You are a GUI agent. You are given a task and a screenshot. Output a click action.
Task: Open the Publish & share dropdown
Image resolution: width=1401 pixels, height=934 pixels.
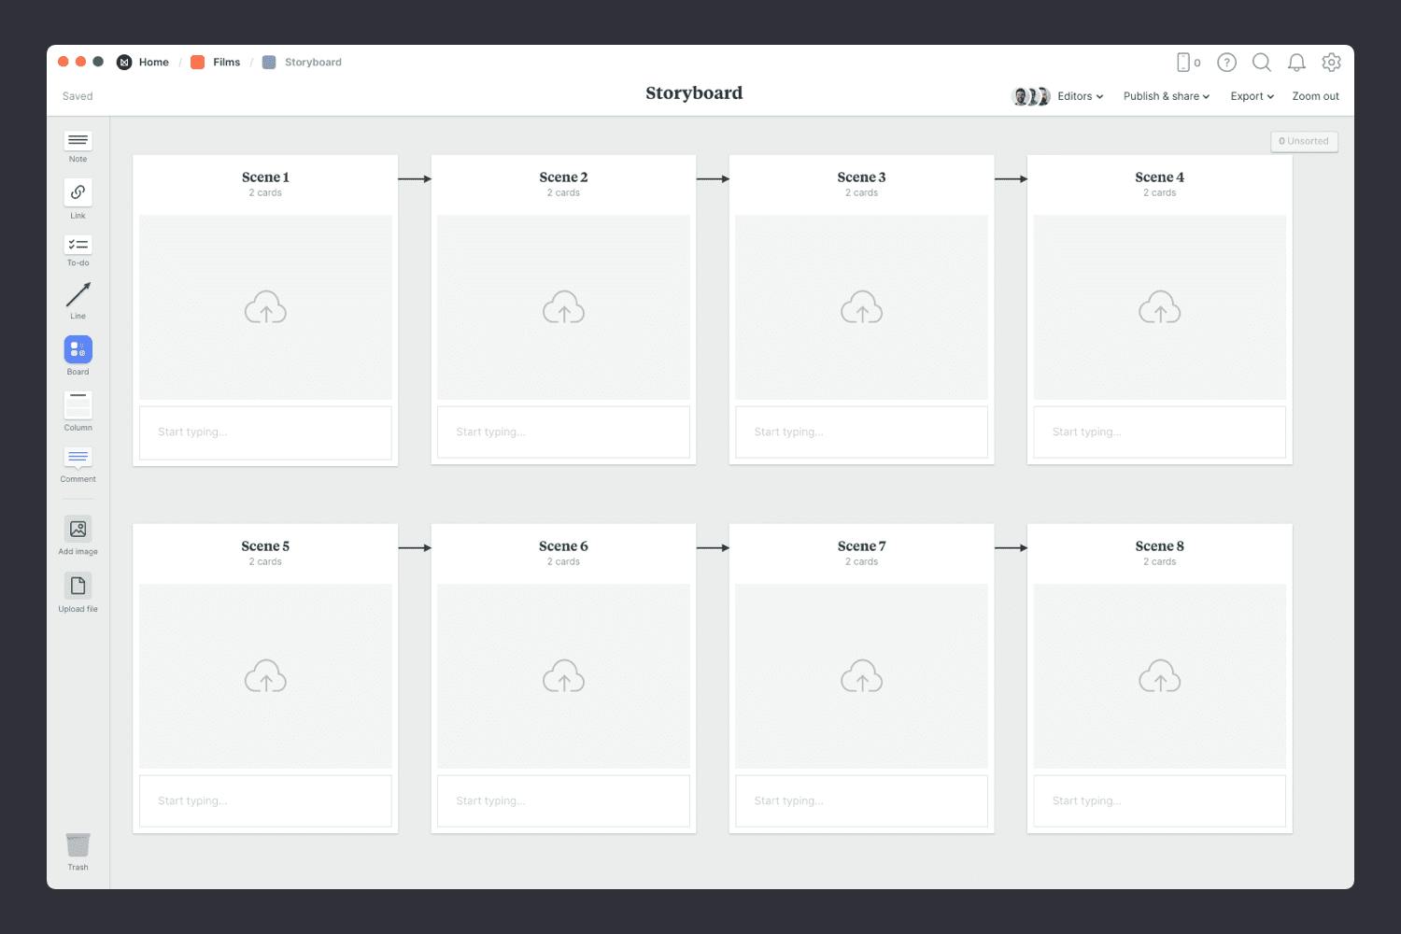point(1164,96)
